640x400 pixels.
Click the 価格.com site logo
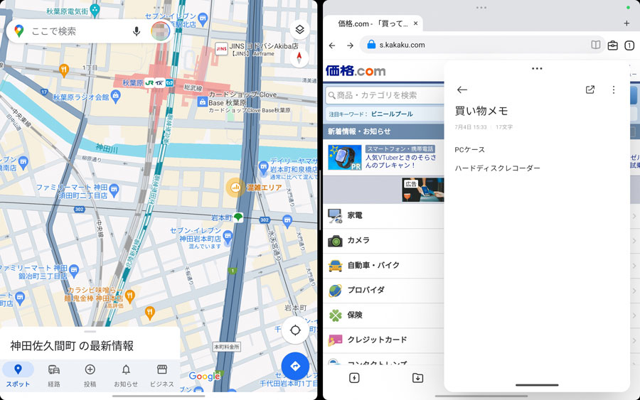click(x=356, y=71)
